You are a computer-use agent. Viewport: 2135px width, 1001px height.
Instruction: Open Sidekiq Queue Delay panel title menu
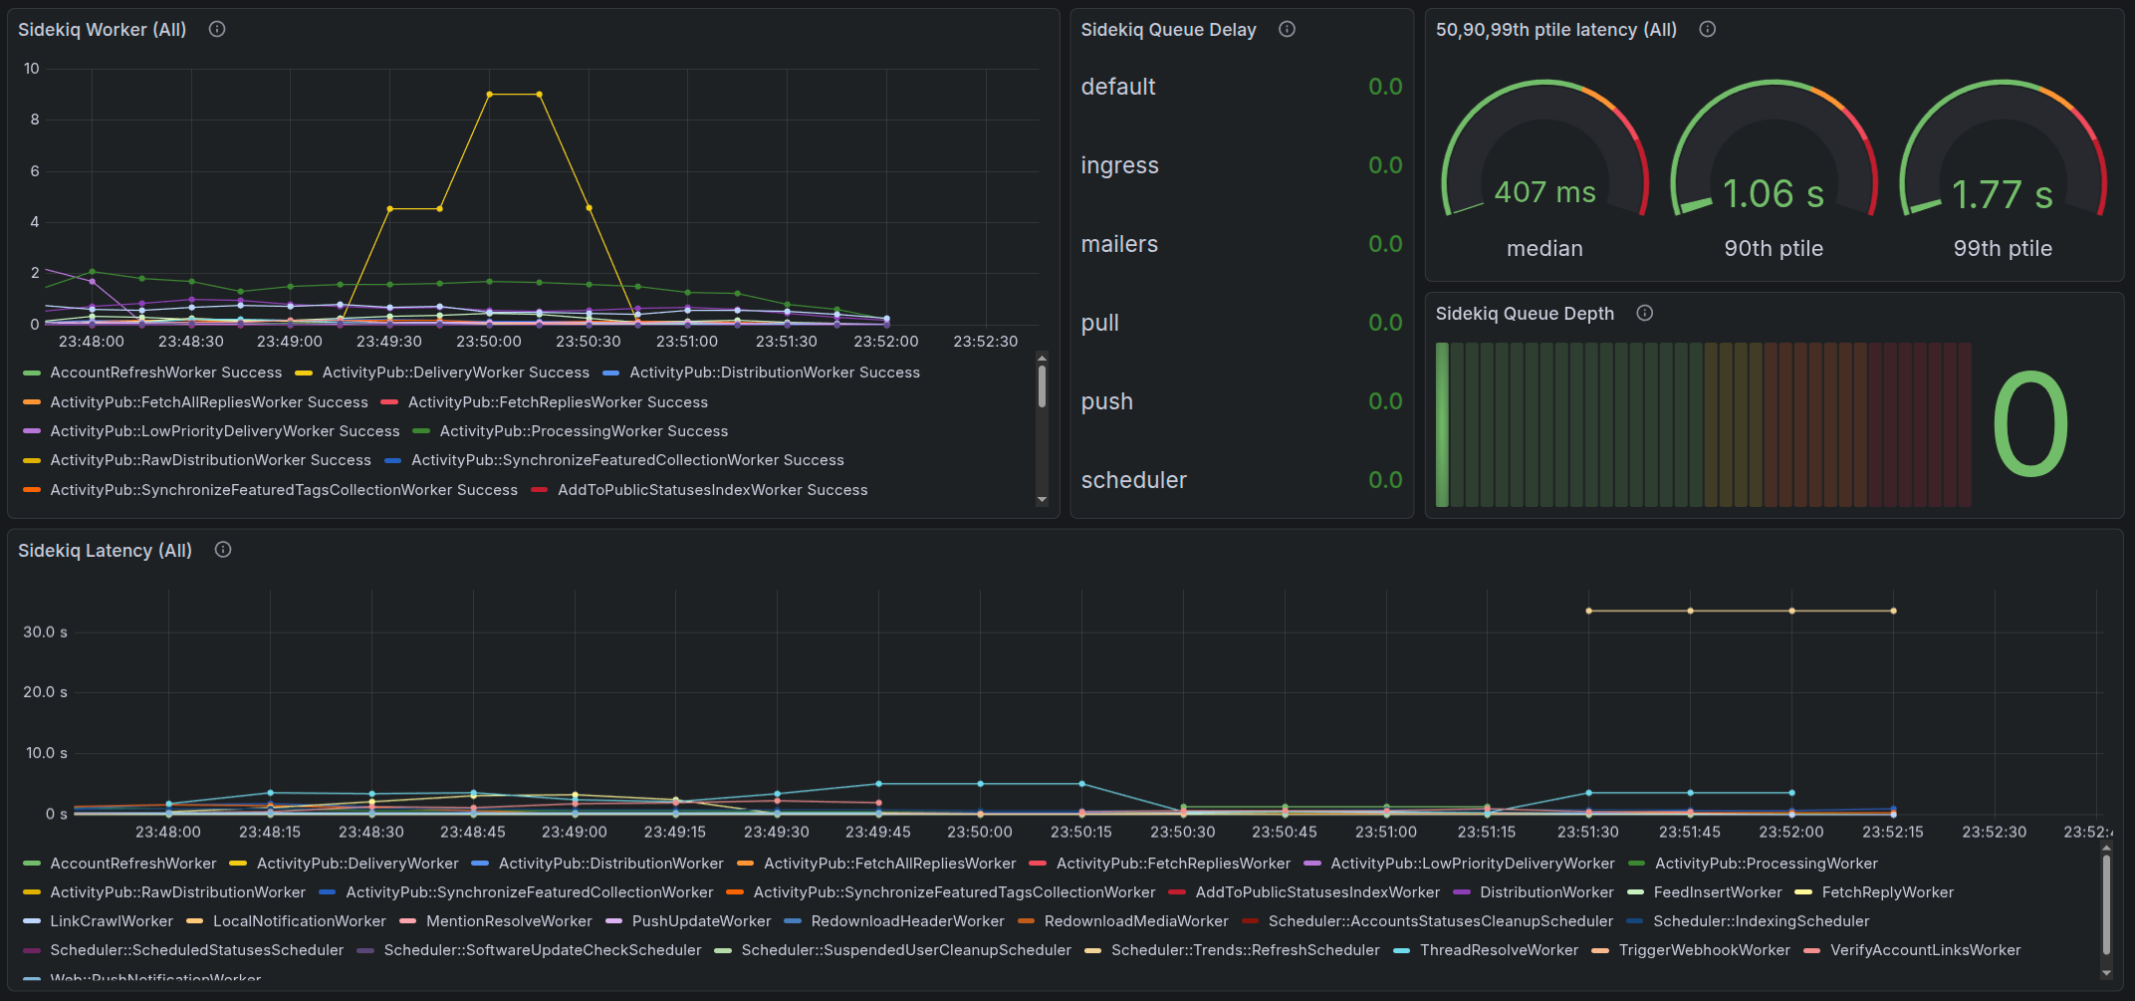point(1168,30)
